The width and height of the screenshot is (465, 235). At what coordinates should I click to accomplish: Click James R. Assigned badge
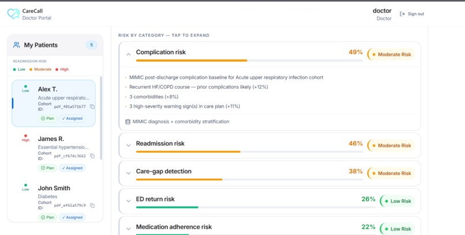[72, 168]
